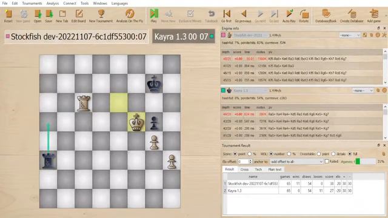This screenshot has width=388, height=218.
Task: Click the Reset toolbar icon
Action: (x=8, y=16)
